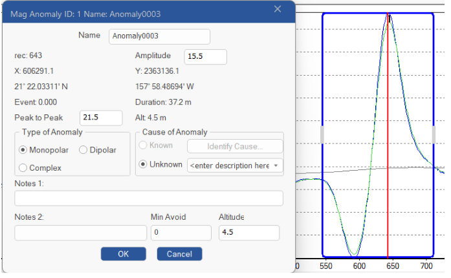
Task: Edit the Amplitude value field
Action: pos(205,57)
